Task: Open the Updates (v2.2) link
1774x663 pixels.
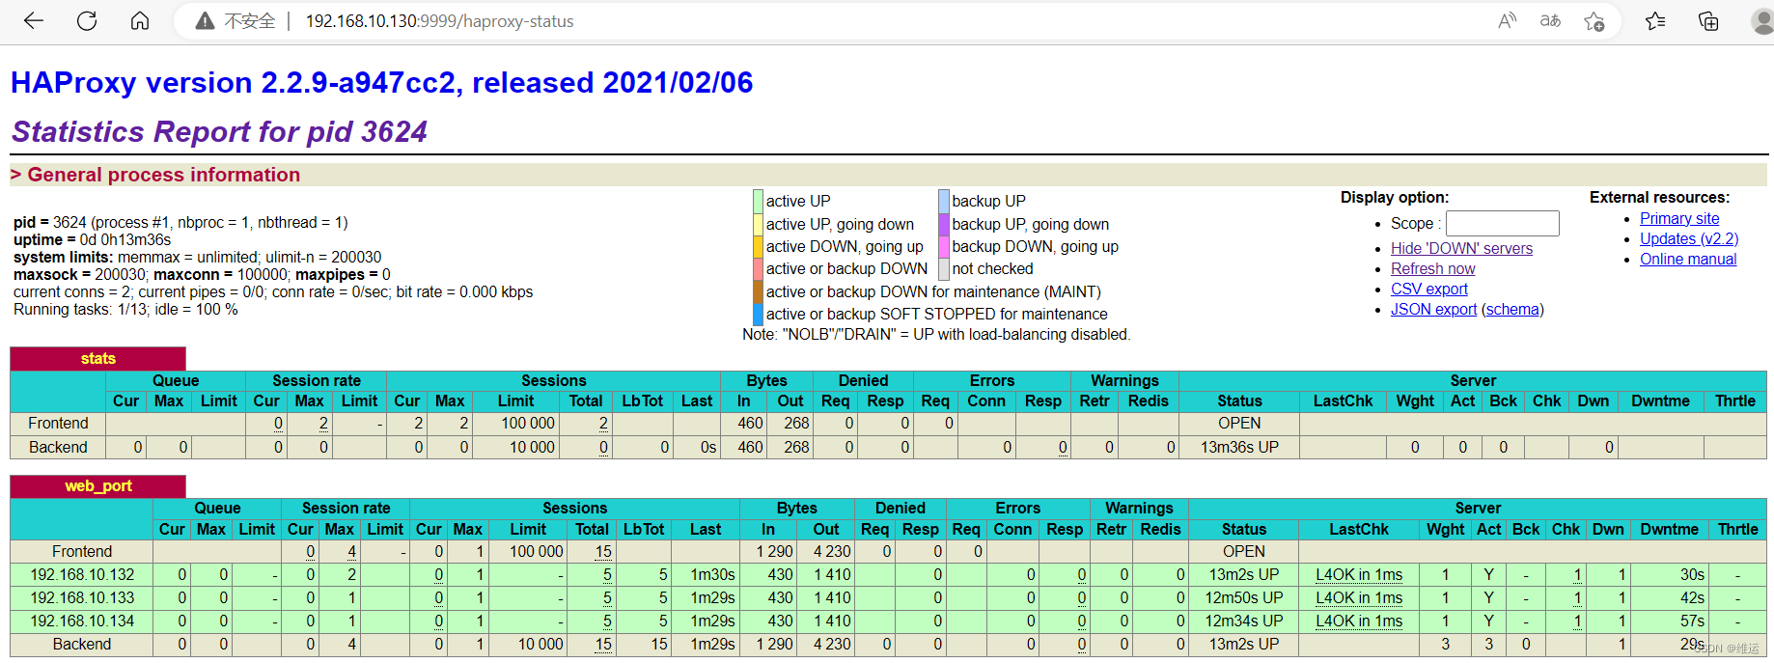Action: point(1689,238)
